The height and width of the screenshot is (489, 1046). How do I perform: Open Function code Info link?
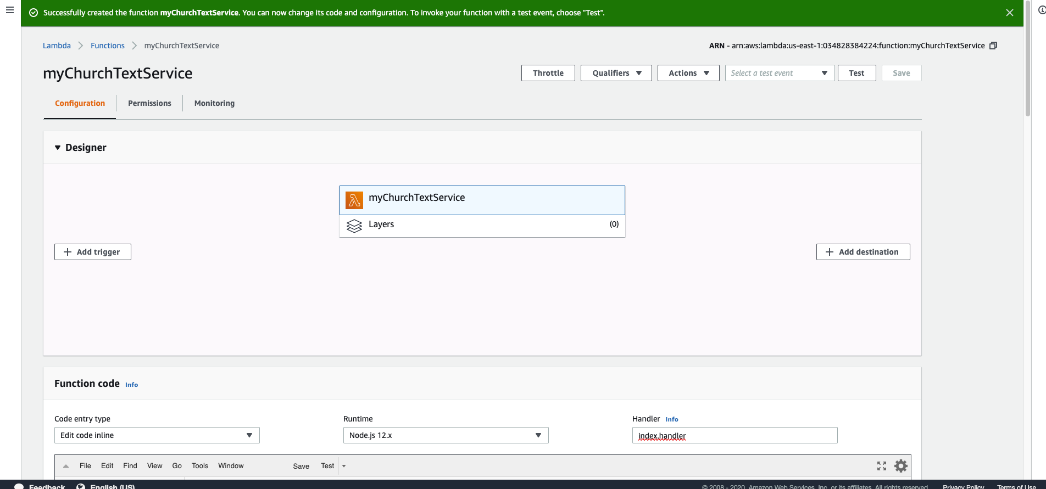pyautogui.click(x=131, y=385)
